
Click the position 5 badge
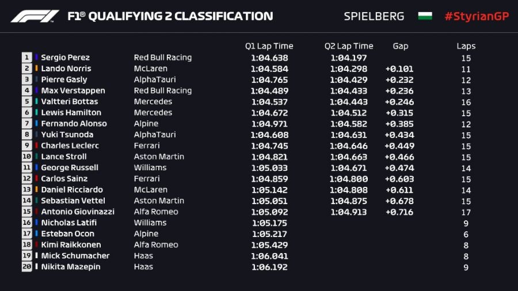[x=27, y=102]
